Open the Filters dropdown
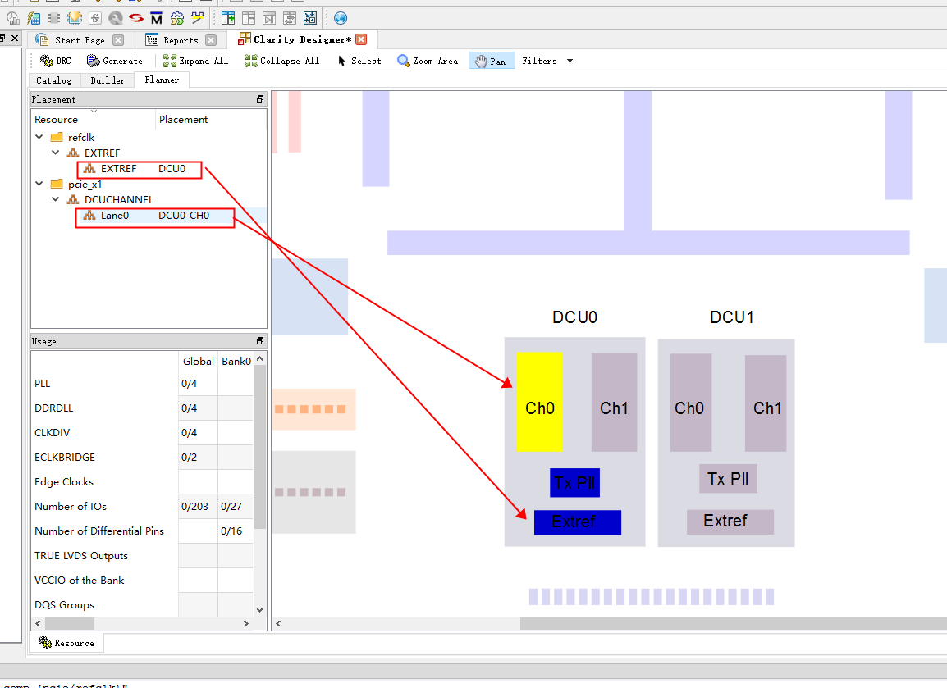 pyautogui.click(x=547, y=61)
